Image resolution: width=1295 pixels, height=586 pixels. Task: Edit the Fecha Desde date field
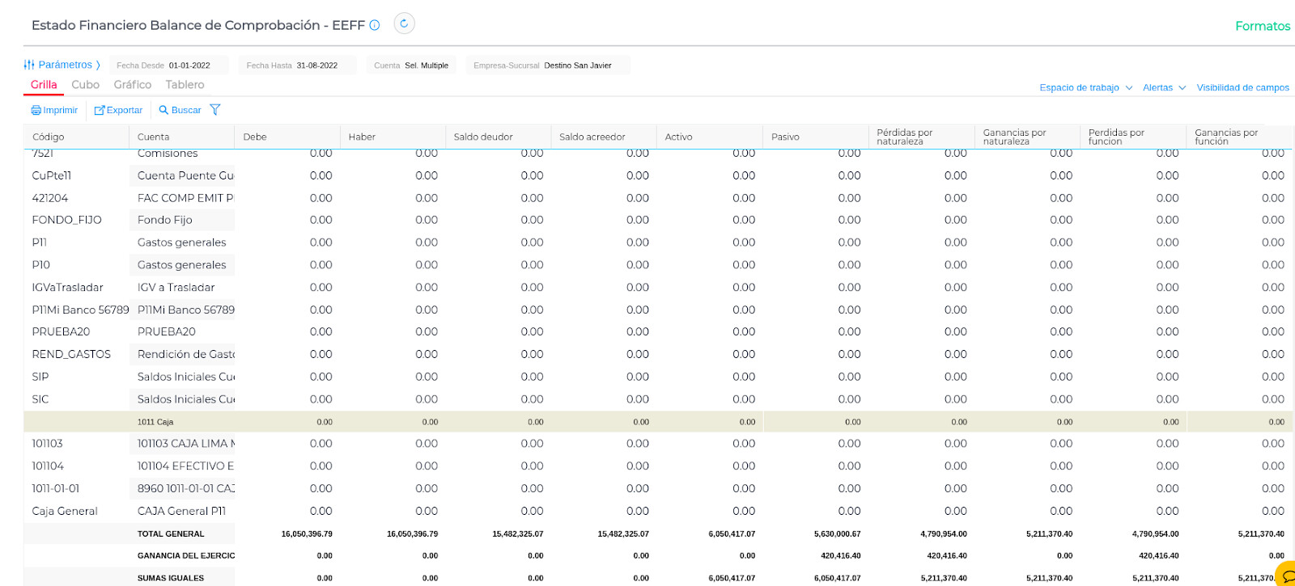[x=189, y=65]
